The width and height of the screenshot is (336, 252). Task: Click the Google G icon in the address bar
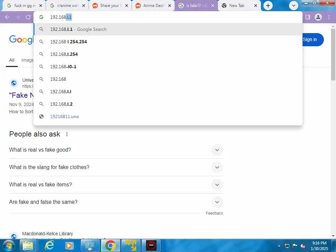pyautogui.click(x=41, y=17)
